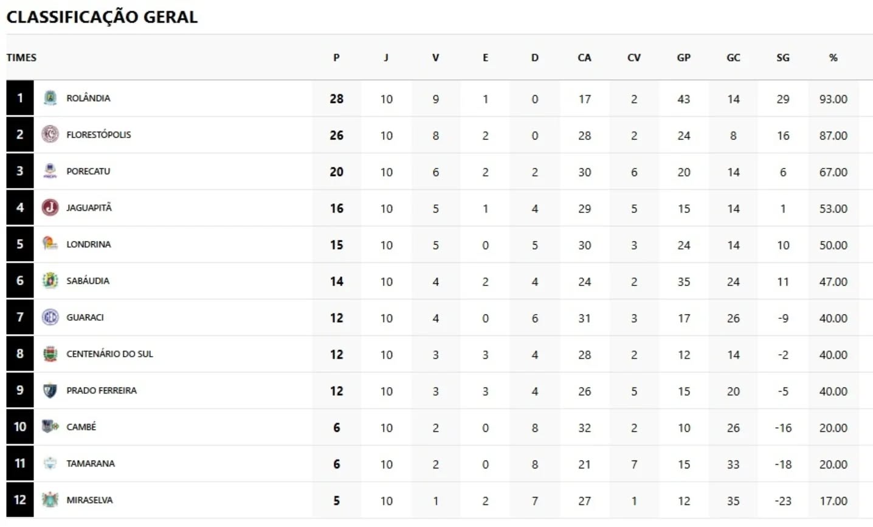This screenshot has height=527, width=873.
Task: Click the TIMES column header
Action: pos(22,58)
